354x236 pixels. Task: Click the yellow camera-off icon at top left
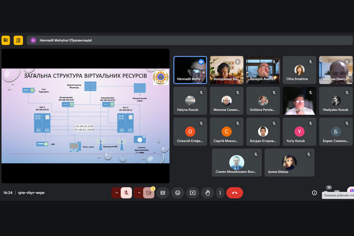(6, 41)
